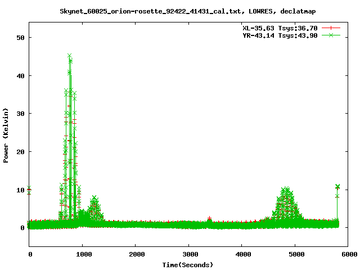Click the small red marker near 3400 seconds
Image resolution: width=360 pixels, height=270 pixels.
point(209,218)
